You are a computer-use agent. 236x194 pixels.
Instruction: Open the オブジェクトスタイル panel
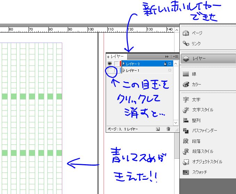pos(208,162)
